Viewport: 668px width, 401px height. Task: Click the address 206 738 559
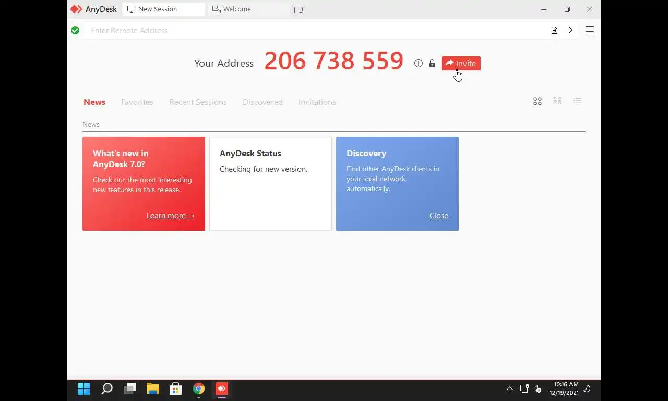pyautogui.click(x=334, y=61)
